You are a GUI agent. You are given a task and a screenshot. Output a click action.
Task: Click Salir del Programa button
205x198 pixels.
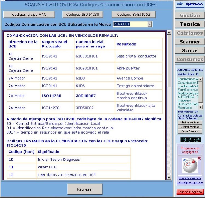pos(190,192)
